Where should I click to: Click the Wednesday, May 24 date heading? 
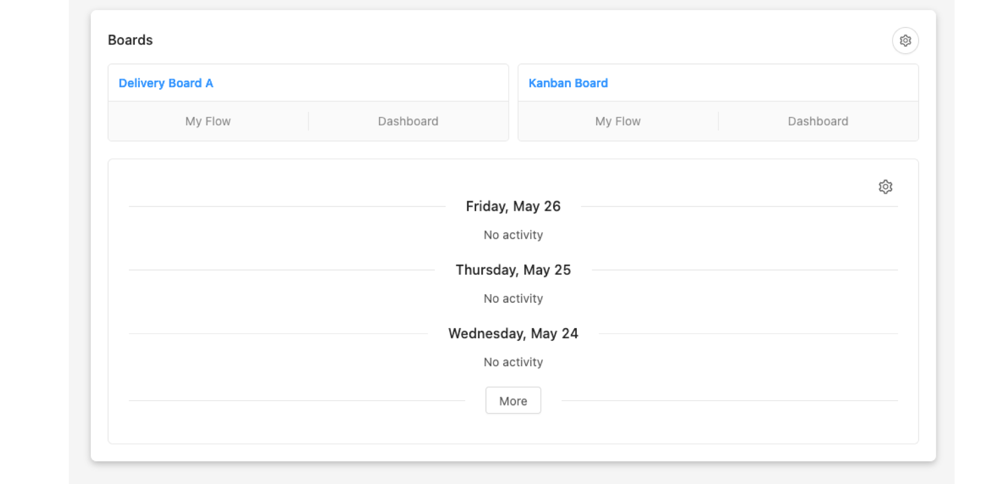click(513, 333)
